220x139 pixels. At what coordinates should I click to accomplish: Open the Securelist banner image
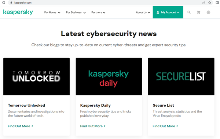tap(181, 77)
